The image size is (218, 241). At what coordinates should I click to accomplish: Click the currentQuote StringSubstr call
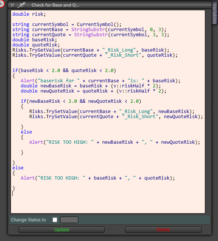point(122,35)
